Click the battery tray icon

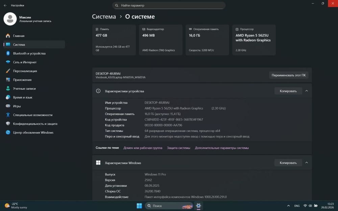pos(316,206)
